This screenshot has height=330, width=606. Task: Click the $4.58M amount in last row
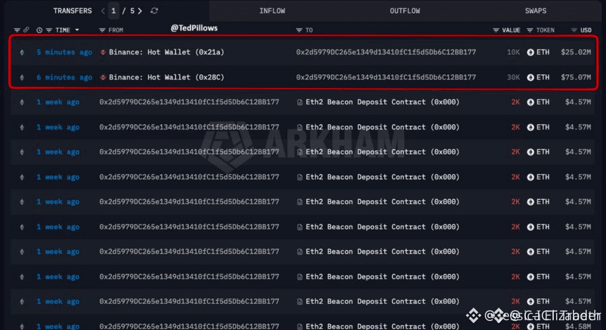coord(578,326)
